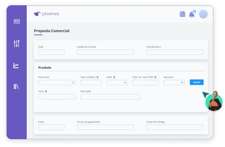Click the notification count badge 6
This screenshot has width=225, height=147.
tap(194, 12)
